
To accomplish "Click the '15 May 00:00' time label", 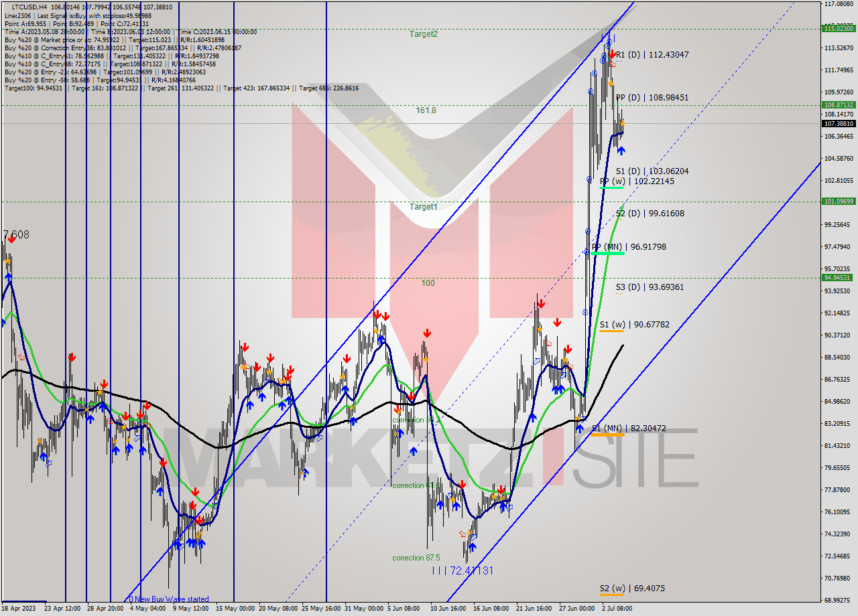I will coord(235,609).
